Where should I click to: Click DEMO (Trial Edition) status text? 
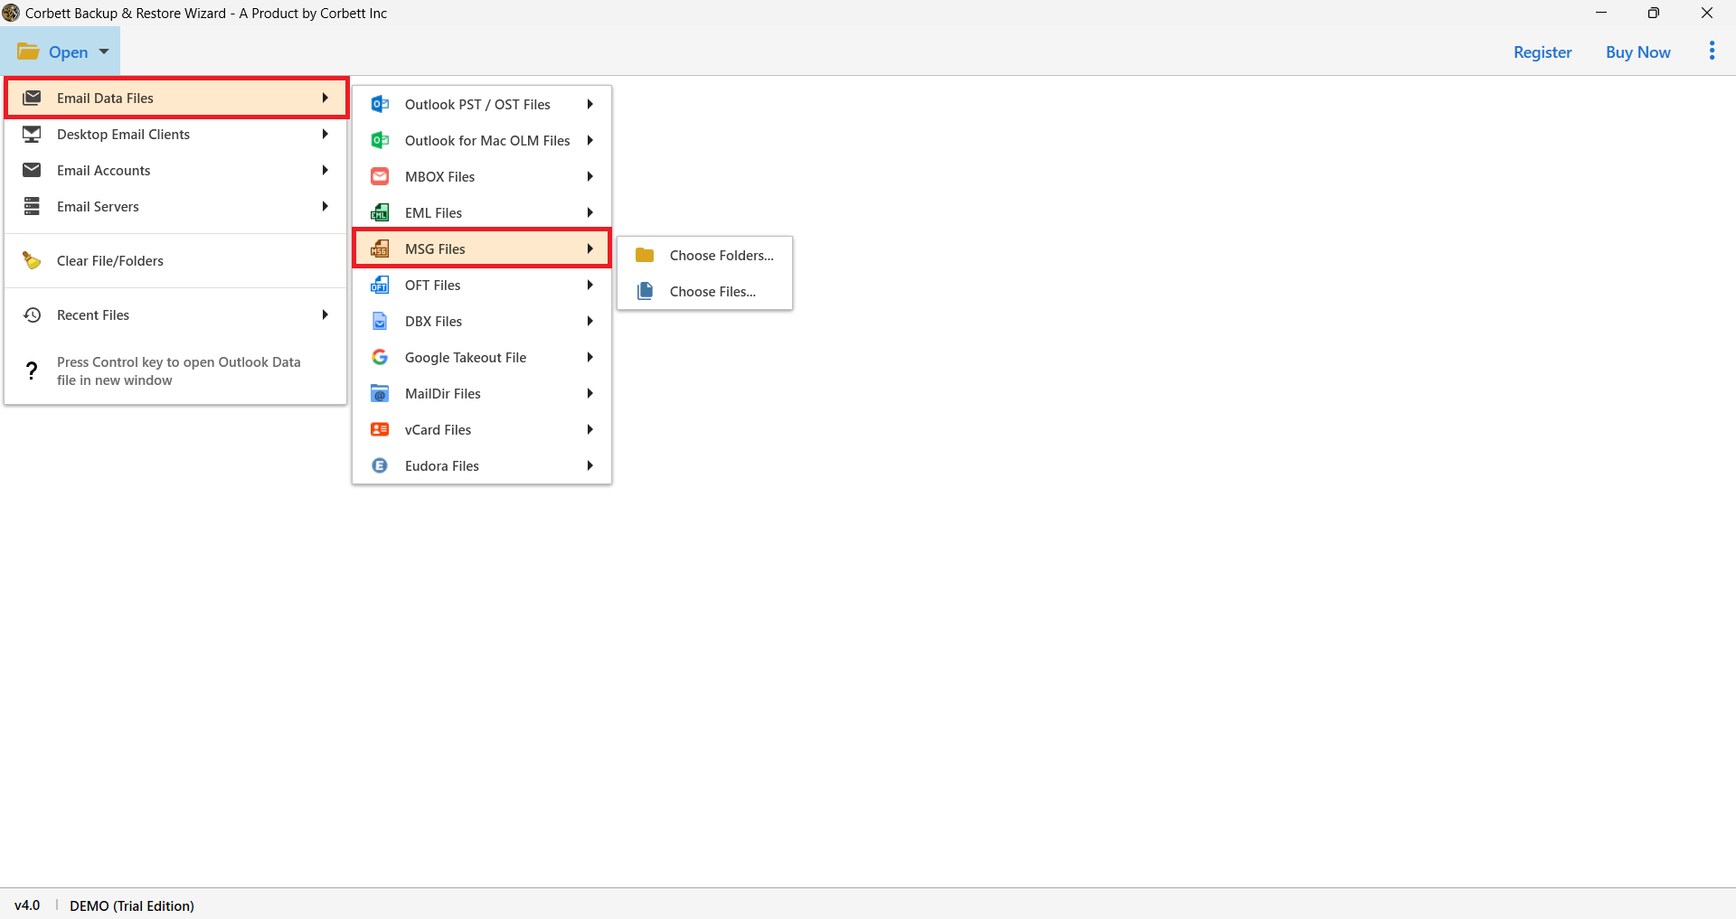[x=132, y=905]
